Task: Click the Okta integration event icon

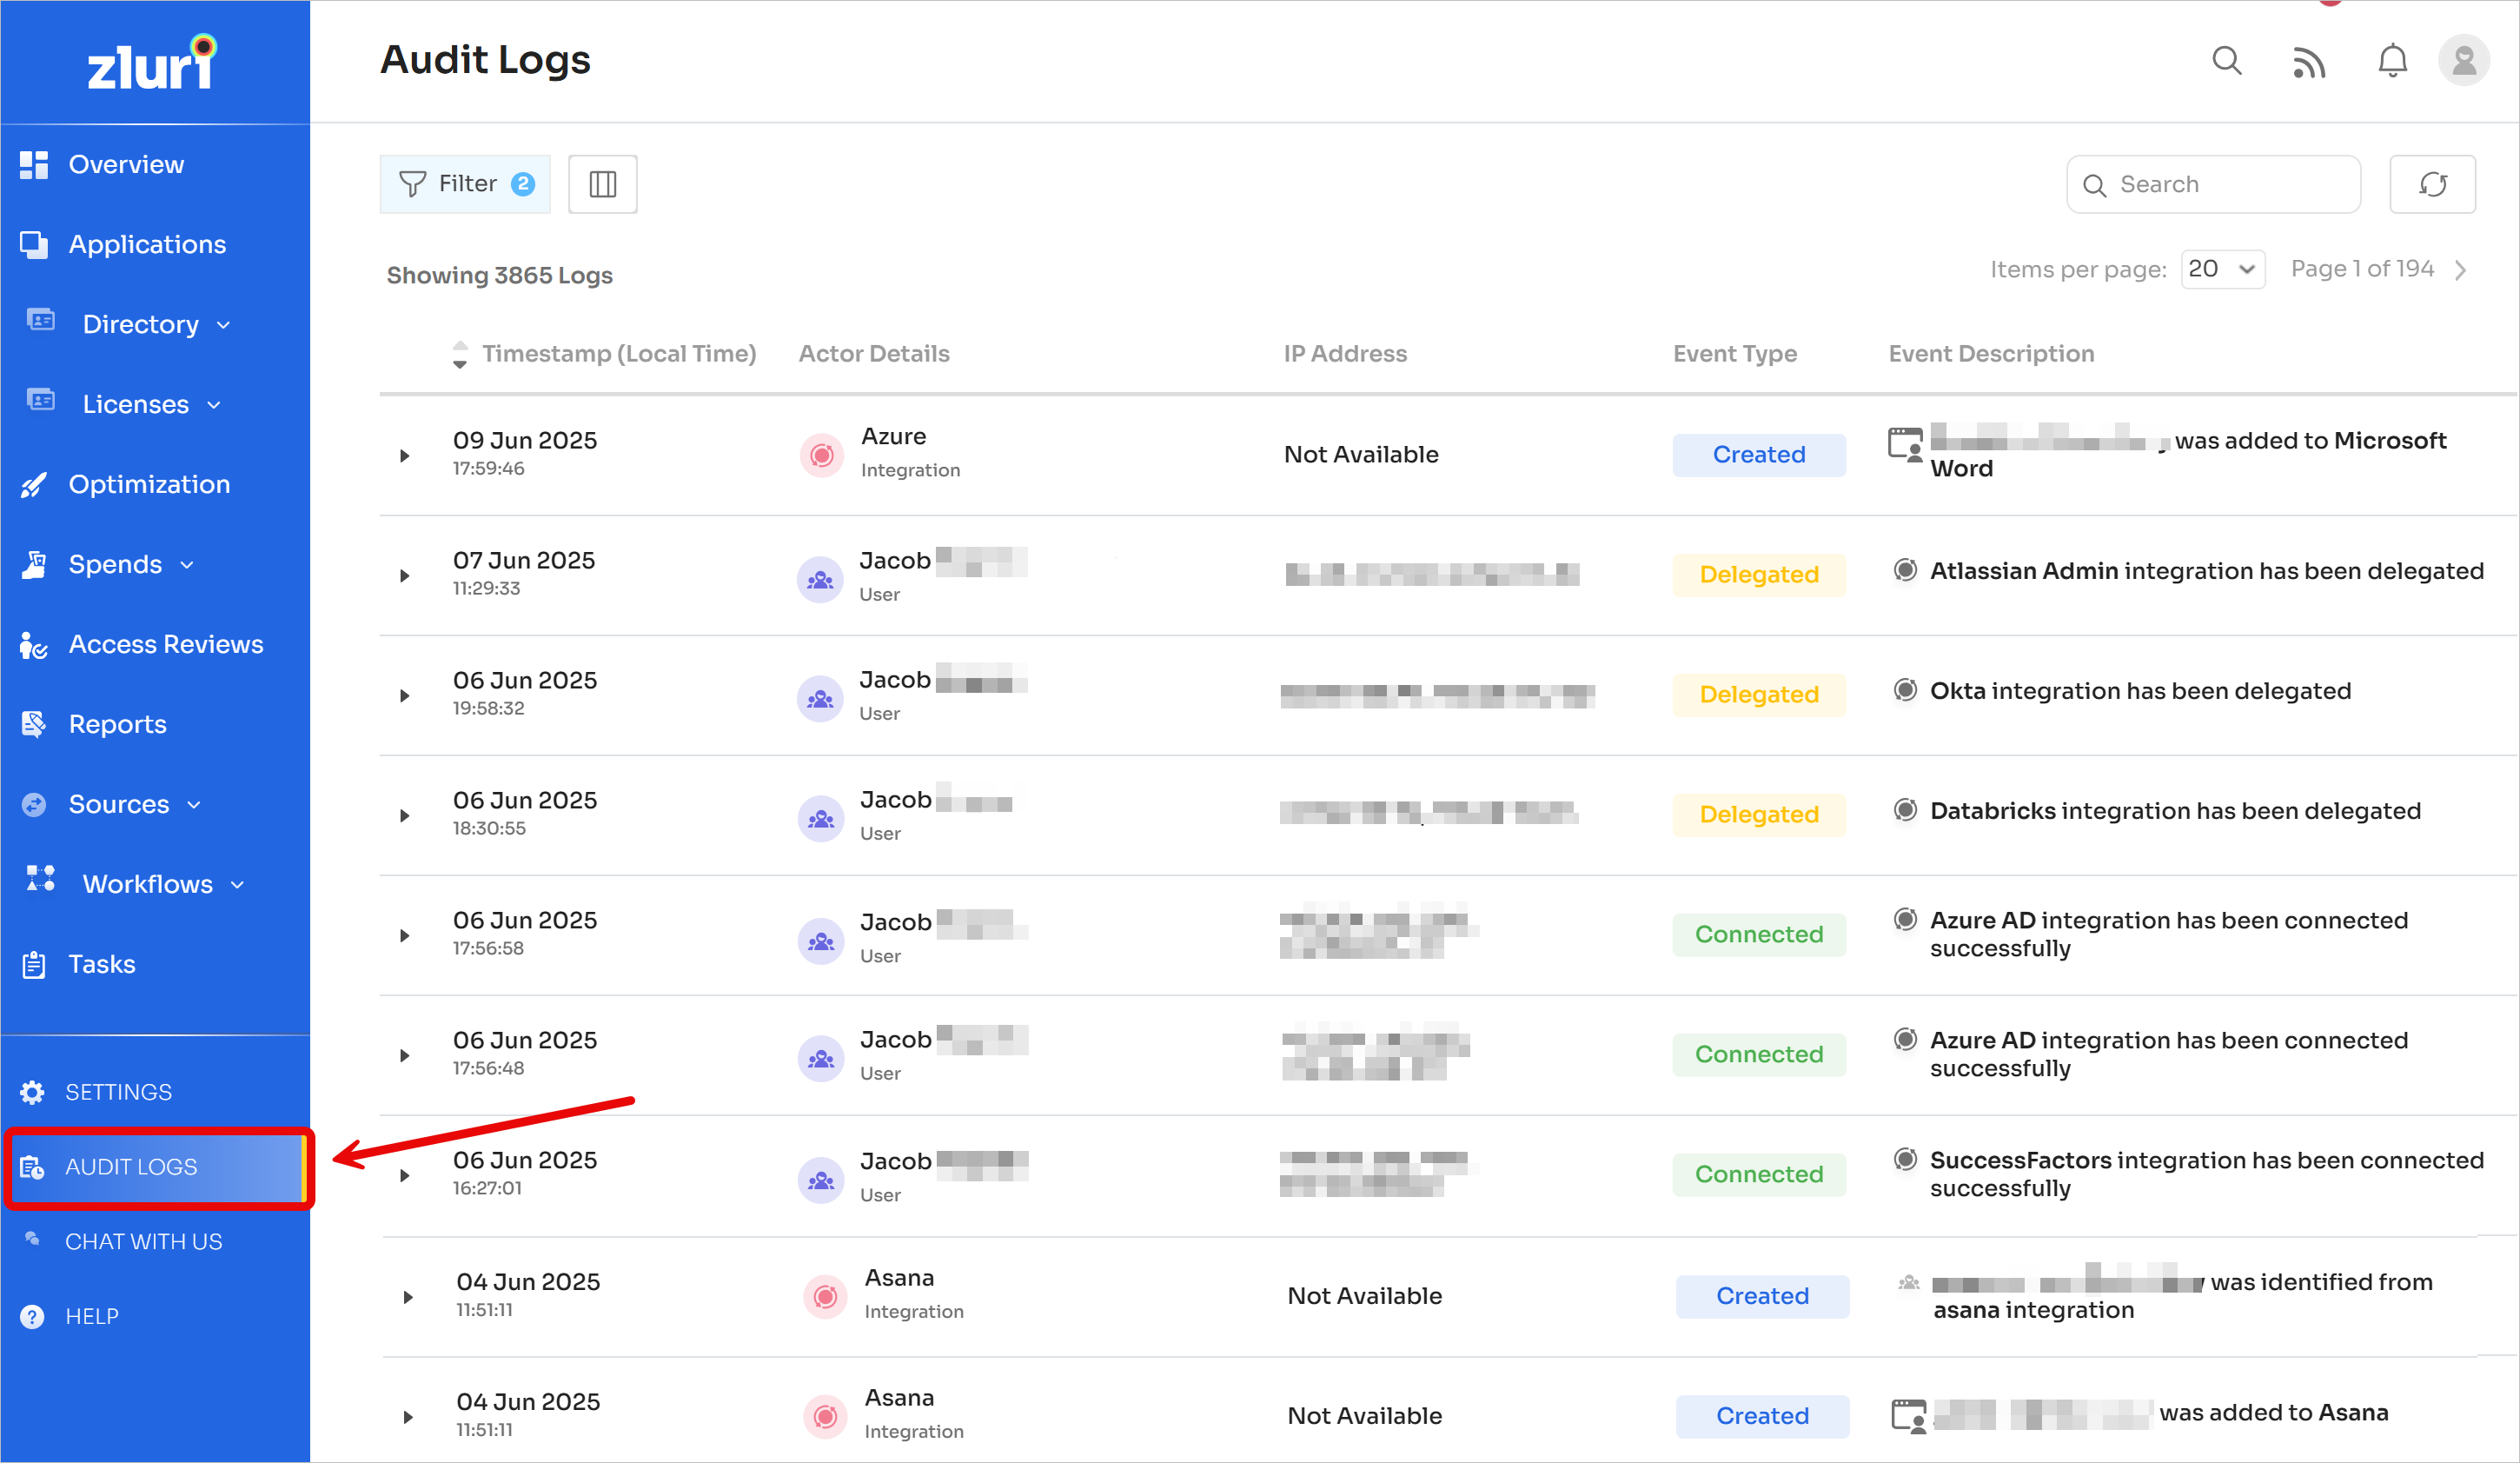Action: click(x=1905, y=689)
